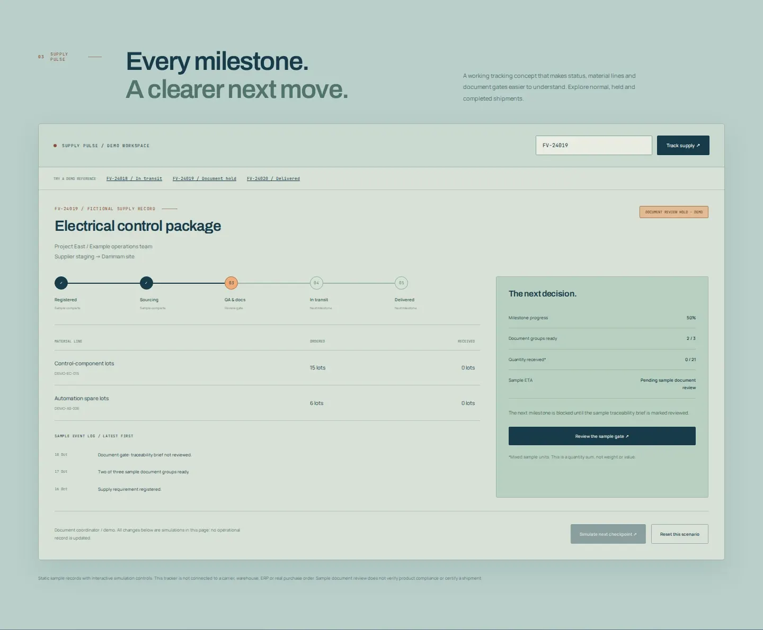
Task: Click Simulate next checkpoint button
Action: tap(608, 534)
